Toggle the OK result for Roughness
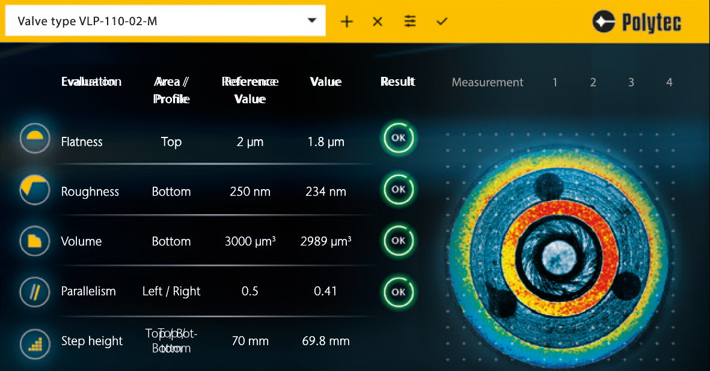Image resolution: width=710 pixels, height=371 pixels. 398,189
